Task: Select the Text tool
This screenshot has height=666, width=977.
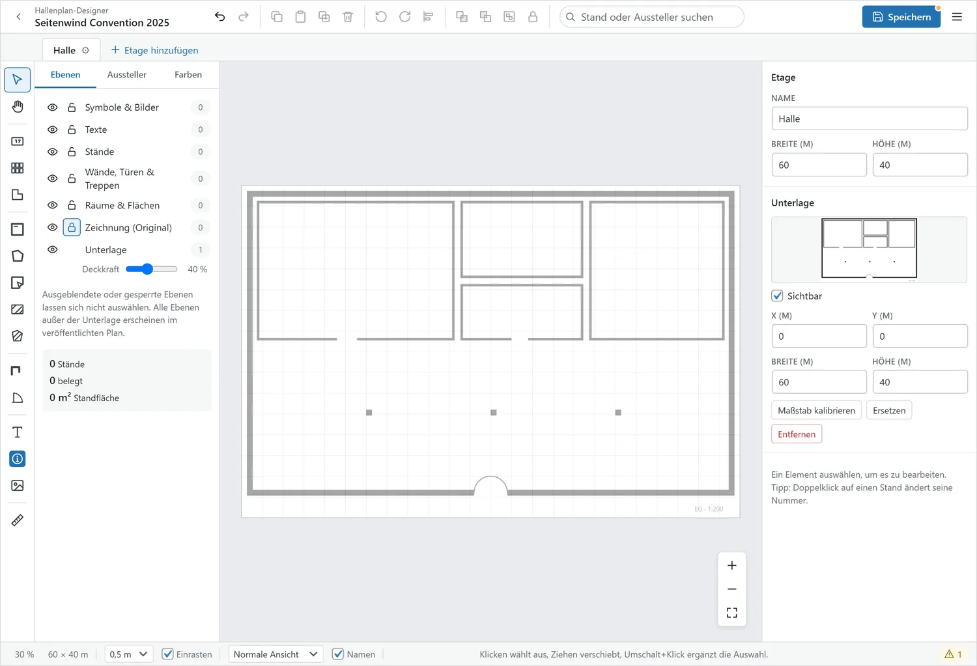Action: pos(18,432)
